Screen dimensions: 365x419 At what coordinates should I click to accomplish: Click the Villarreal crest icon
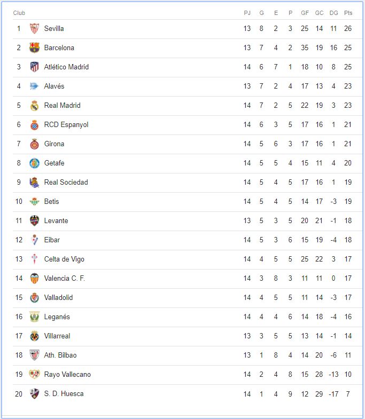tap(34, 336)
